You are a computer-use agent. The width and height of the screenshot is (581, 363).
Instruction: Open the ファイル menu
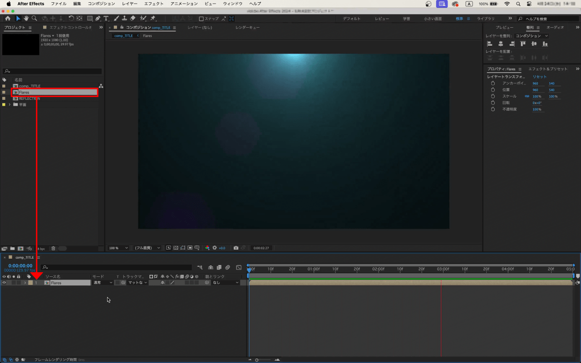tap(59, 4)
